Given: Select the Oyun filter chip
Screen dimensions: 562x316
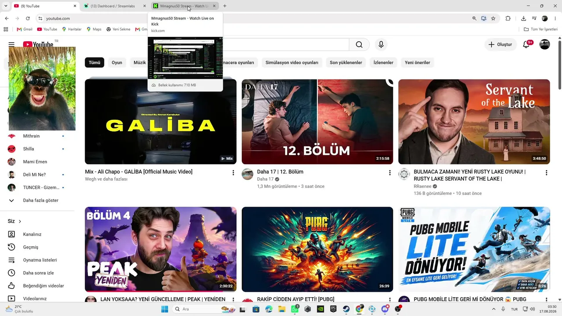Looking at the screenshot, I should [117, 63].
